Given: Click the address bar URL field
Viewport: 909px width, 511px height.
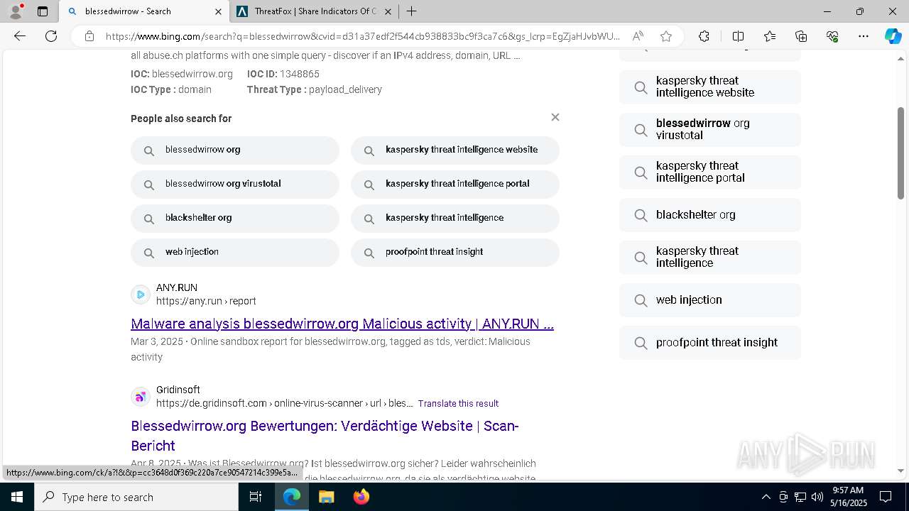Looking at the screenshot, I should (x=362, y=36).
